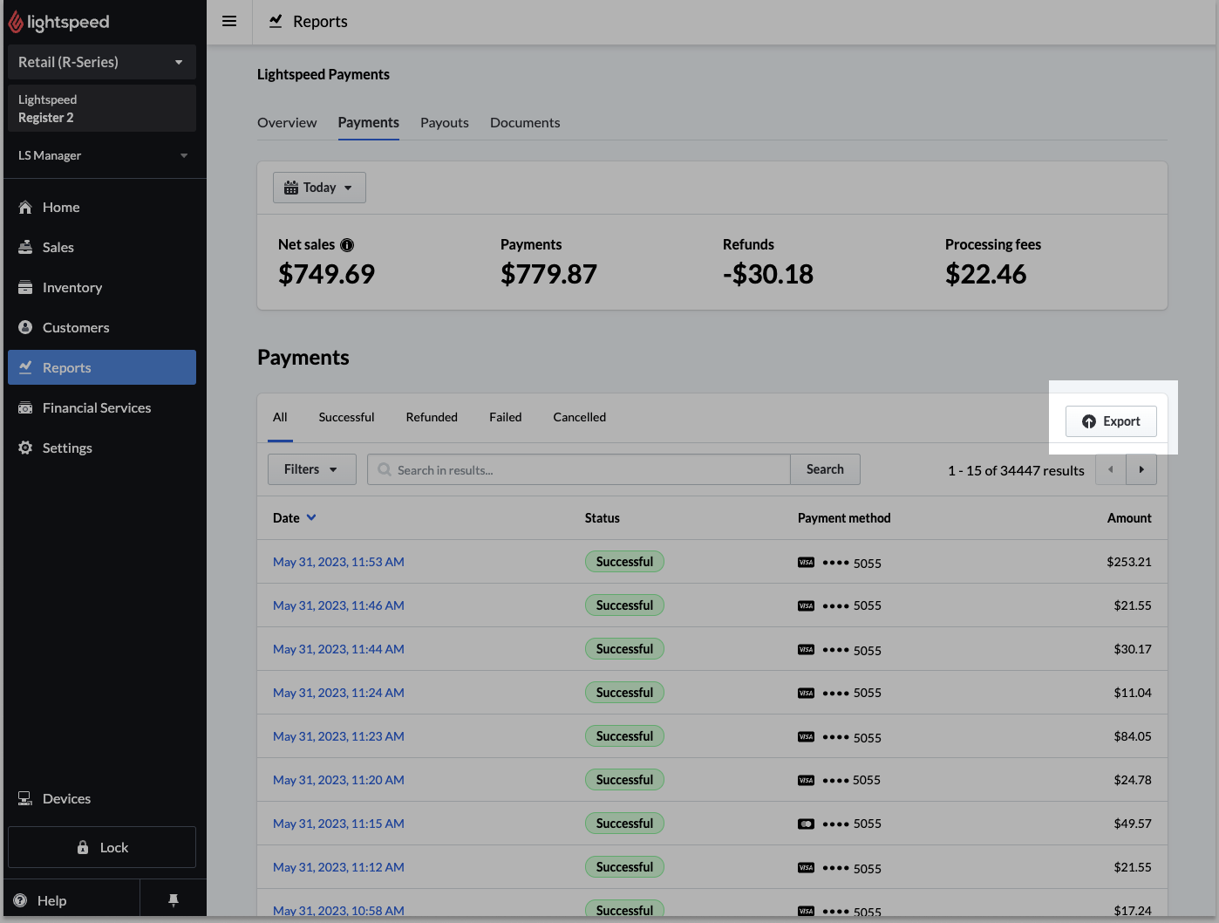Switch to the Payouts tab
Viewport: 1219px width, 923px height.
point(445,122)
